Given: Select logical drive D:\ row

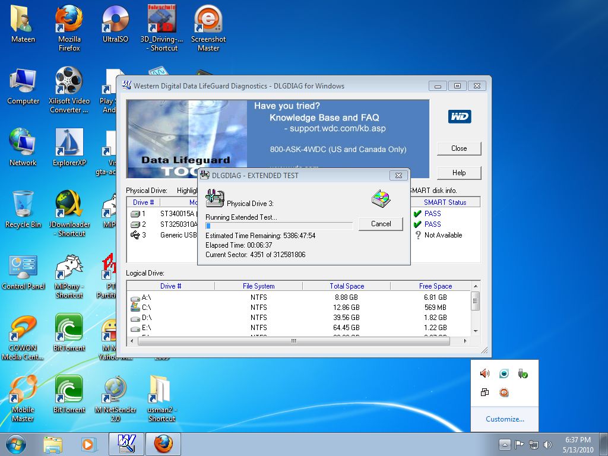Looking at the screenshot, I should (x=299, y=318).
